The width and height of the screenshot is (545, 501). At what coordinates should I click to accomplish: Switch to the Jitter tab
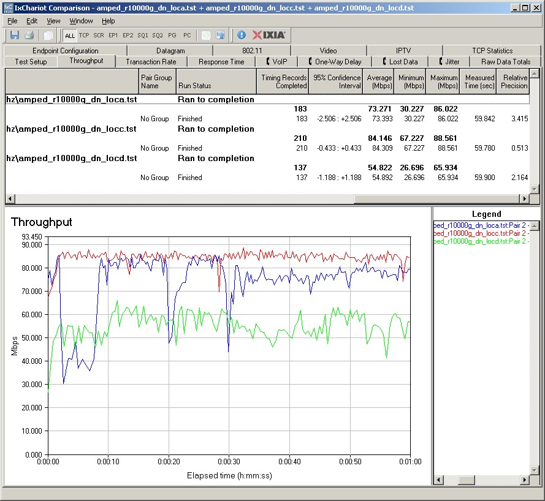pos(449,62)
